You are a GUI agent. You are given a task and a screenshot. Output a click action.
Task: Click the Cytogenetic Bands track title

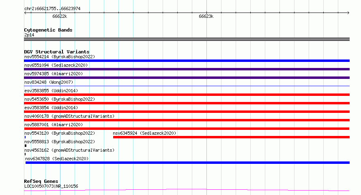point(48,30)
